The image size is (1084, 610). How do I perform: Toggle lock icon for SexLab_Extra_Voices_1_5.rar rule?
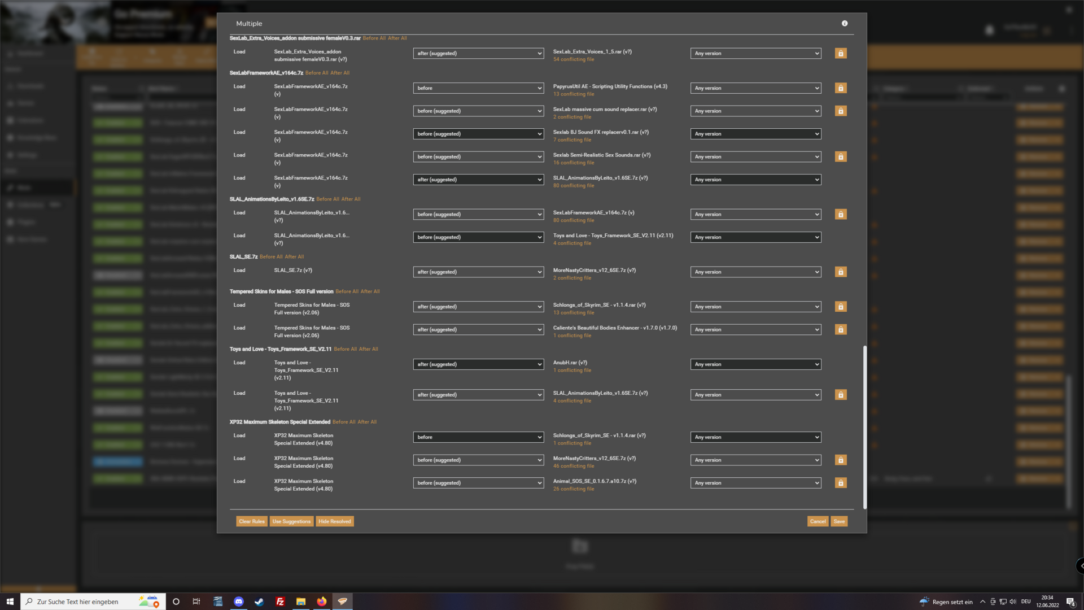pos(841,53)
